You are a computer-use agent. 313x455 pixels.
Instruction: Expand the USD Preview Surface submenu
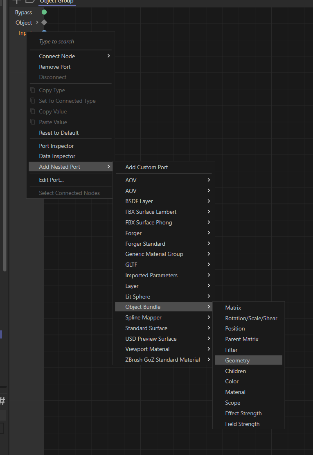pyautogui.click(x=209, y=339)
